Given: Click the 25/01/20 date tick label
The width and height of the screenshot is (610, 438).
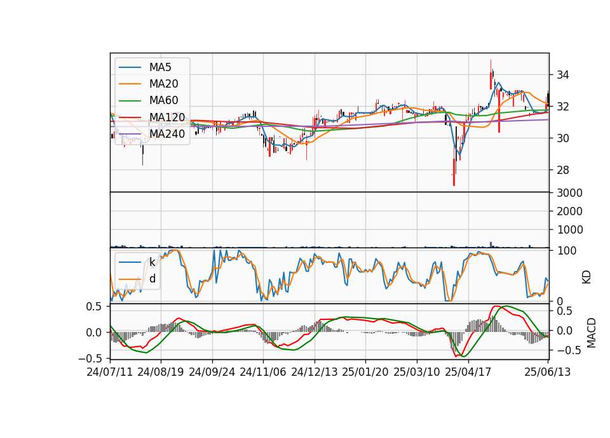Looking at the screenshot, I should pyautogui.click(x=365, y=373).
